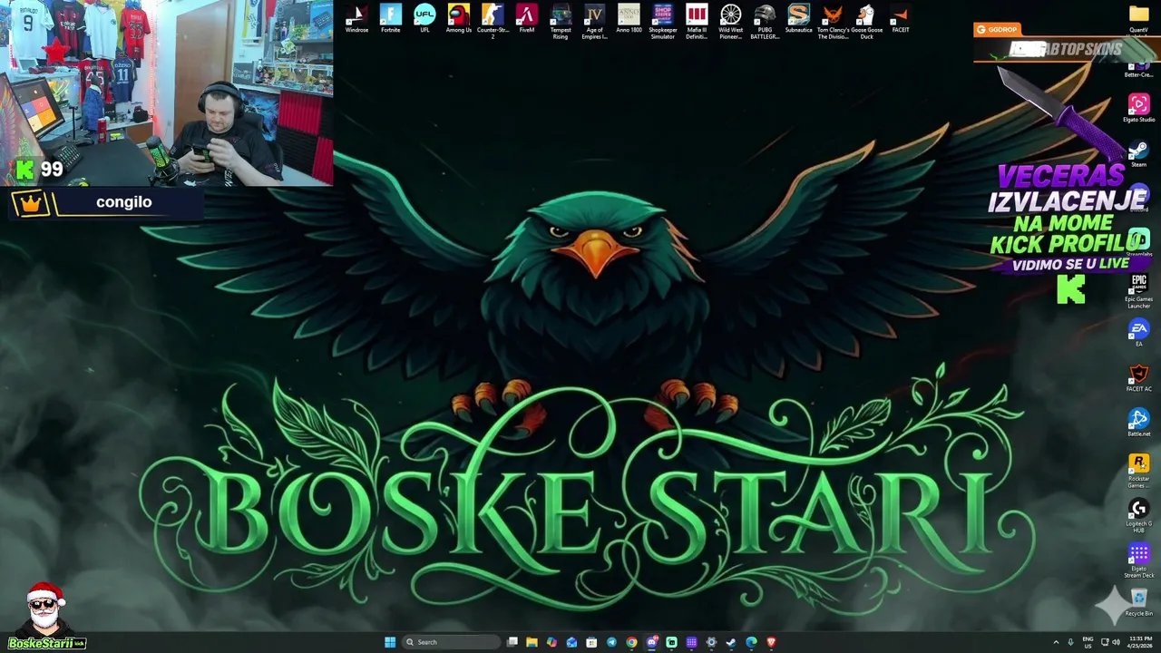
Task: Click the taskbar Search box
Action: point(451,642)
